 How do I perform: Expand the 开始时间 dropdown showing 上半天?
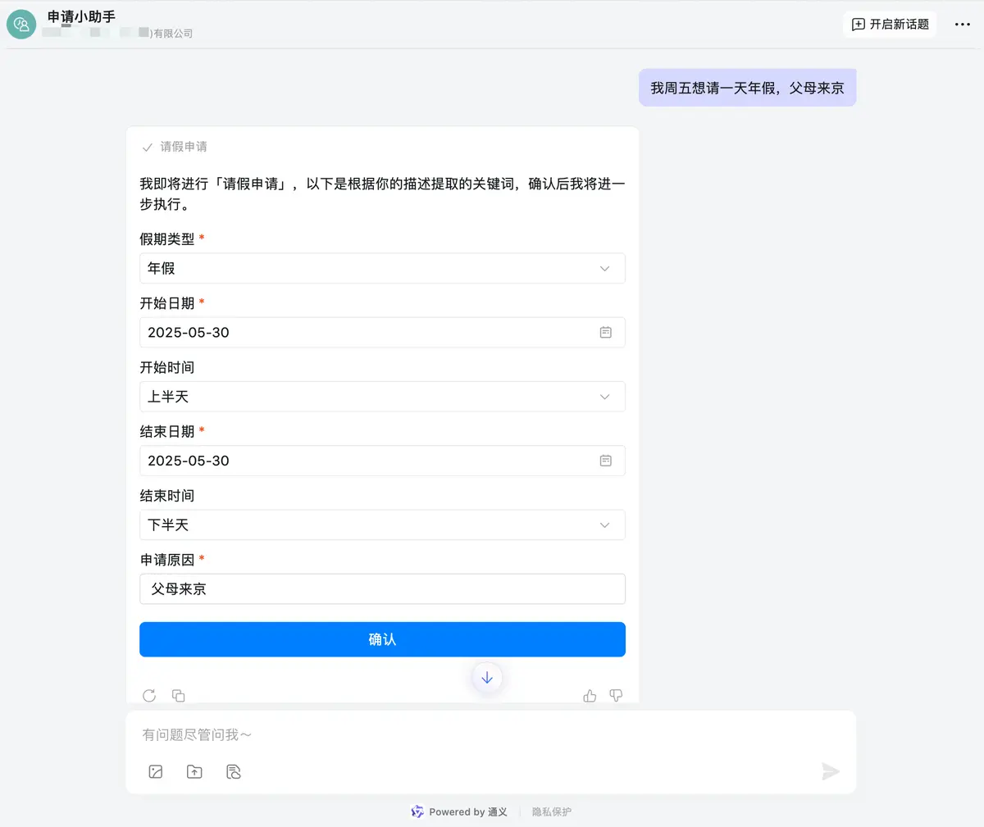382,397
